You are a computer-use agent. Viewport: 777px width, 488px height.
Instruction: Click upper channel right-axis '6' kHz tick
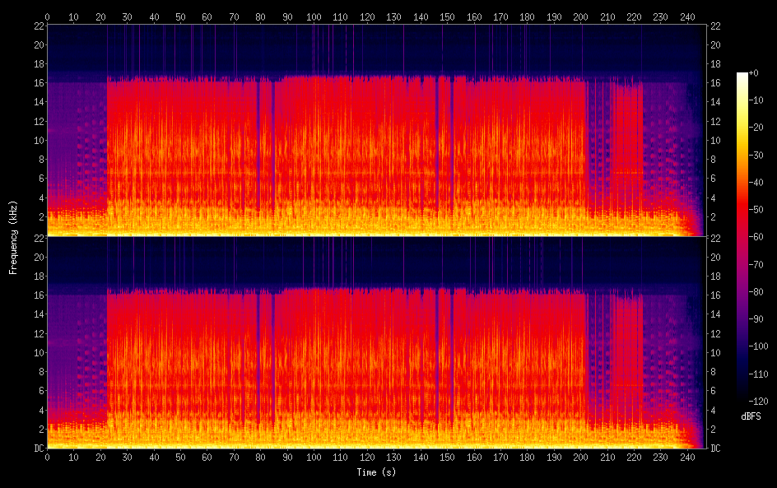(713, 179)
